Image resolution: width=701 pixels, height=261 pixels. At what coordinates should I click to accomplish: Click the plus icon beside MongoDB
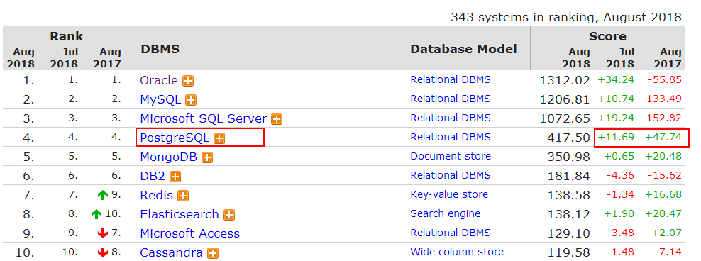(x=207, y=157)
